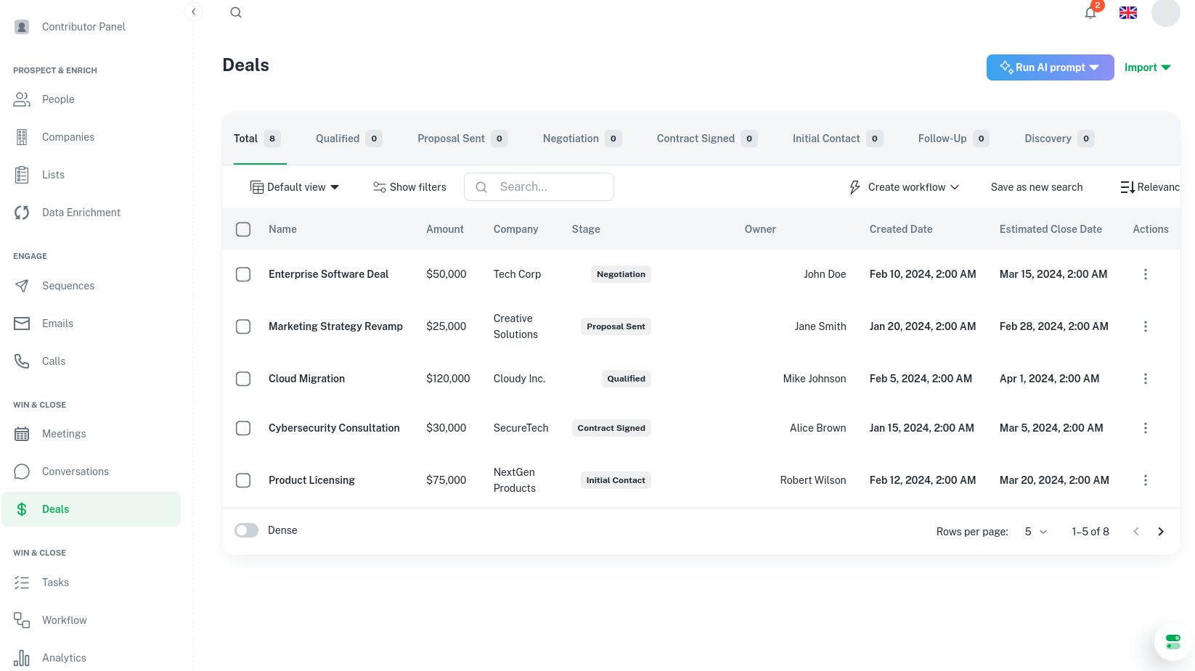Image resolution: width=1195 pixels, height=671 pixels.
Task: Click Save as new search
Action: (x=1037, y=187)
